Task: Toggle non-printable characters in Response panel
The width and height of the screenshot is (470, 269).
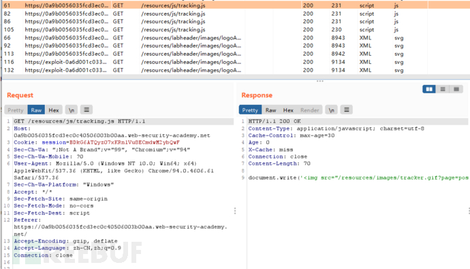Action: coord(331,110)
